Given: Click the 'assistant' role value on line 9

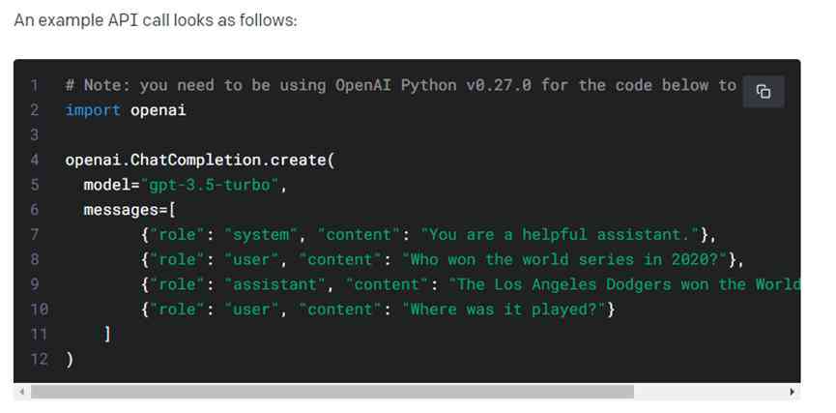Looking at the screenshot, I should pos(275,284).
